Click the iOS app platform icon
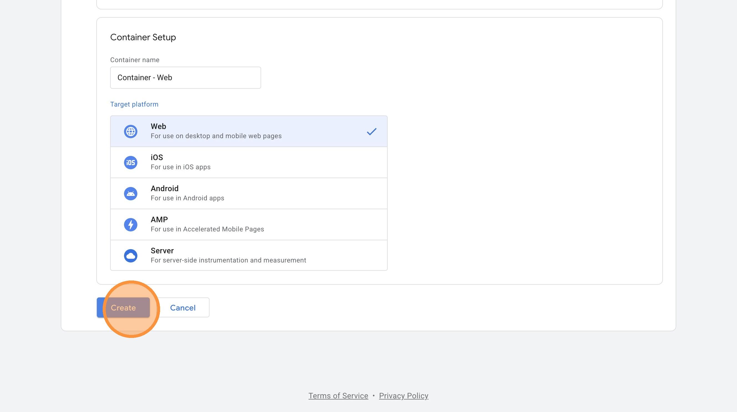The width and height of the screenshot is (737, 412). click(131, 162)
